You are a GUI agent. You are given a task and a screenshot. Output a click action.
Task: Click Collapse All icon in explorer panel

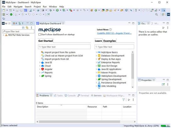coord(23,28)
